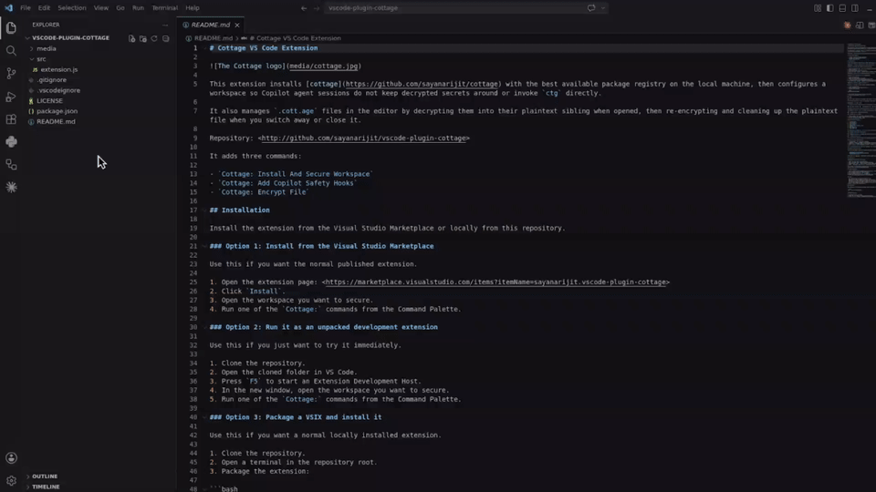Open the Help menu
Viewport: 876px width, 492px height.
(x=193, y=8)
